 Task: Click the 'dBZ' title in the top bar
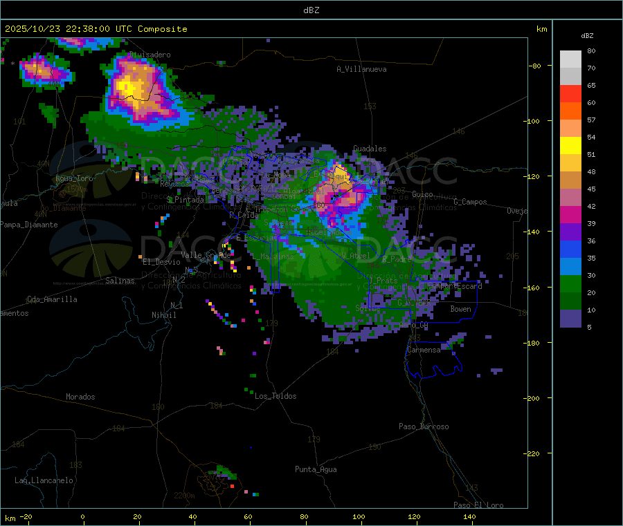coord(311,10)
